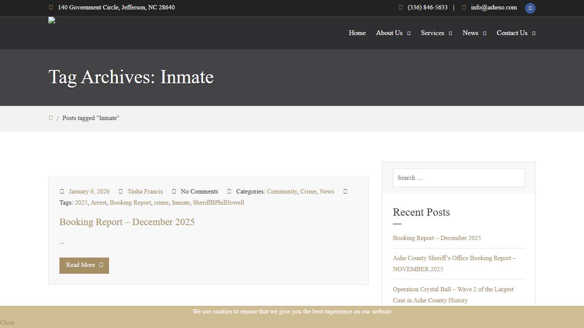This screenshot has height=328, width=584.
Task: Click the author icon next to Tasha Francis
Action: point(121,191)
